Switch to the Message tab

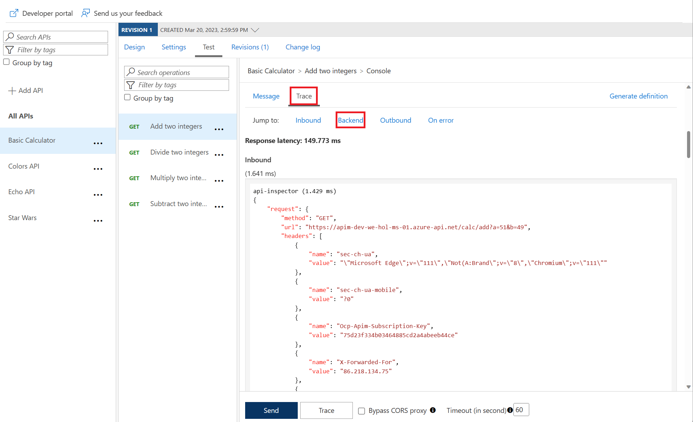tap(266, 96)
